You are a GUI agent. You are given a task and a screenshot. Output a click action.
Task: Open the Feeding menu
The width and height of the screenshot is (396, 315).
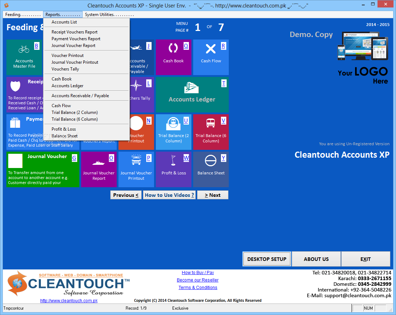[23, 15]
